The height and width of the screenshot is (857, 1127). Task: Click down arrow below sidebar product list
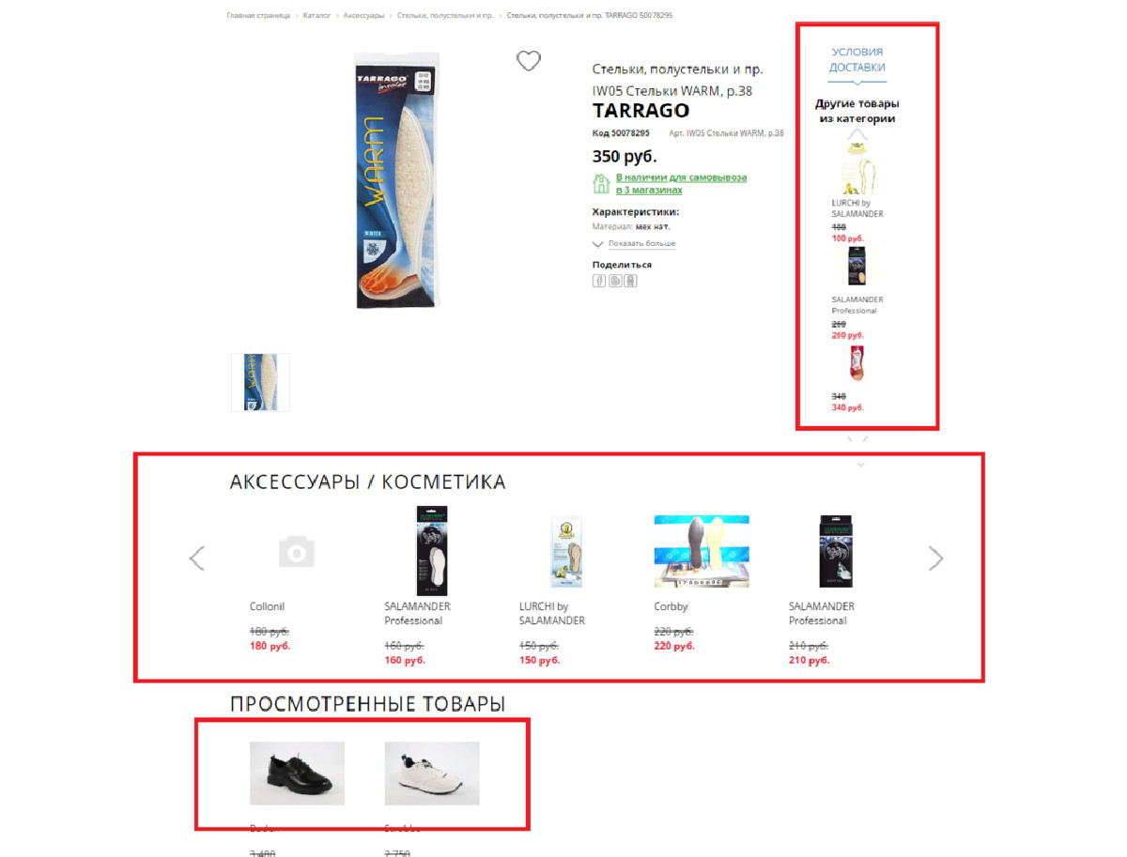pyautogui.click(x=858, y=438)
